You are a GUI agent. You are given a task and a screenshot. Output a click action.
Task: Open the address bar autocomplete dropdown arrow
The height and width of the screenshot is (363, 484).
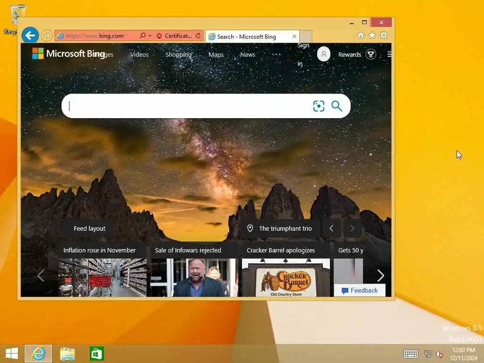coord(150,36)
